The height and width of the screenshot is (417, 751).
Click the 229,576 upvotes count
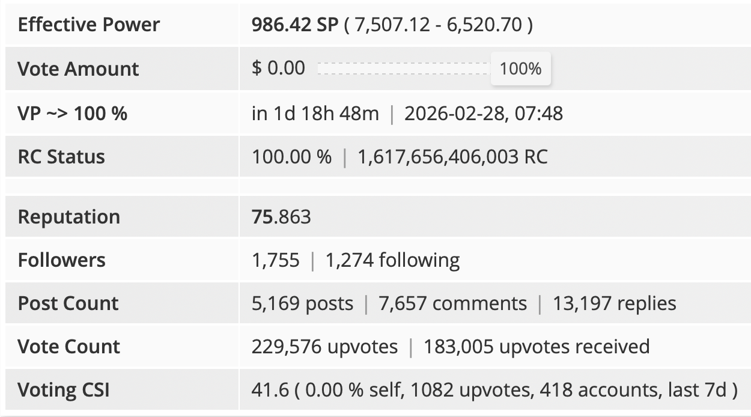pyautogui.click(x=324, y=347)
